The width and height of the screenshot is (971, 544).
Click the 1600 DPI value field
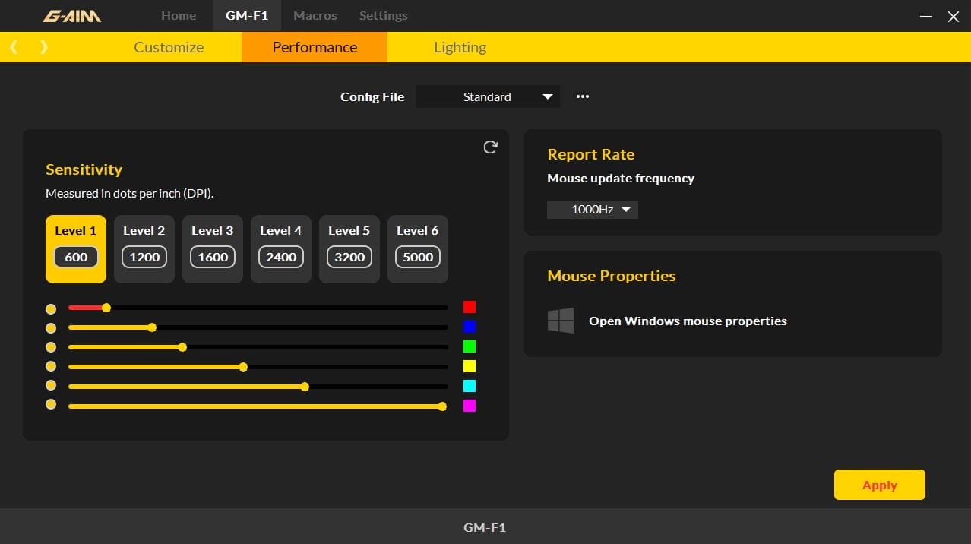point(213,257)
